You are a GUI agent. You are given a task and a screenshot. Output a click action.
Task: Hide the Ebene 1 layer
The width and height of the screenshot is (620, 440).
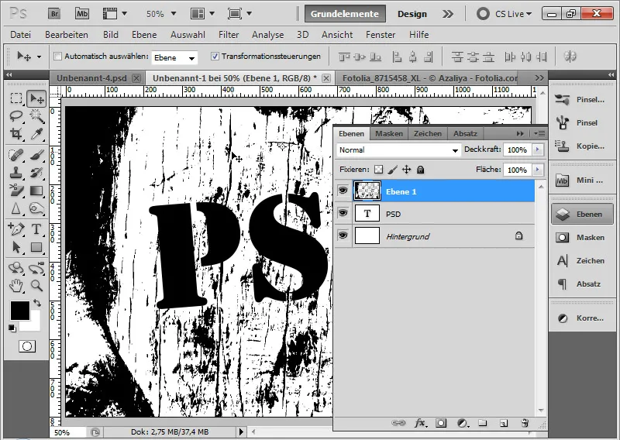[343, 191]
